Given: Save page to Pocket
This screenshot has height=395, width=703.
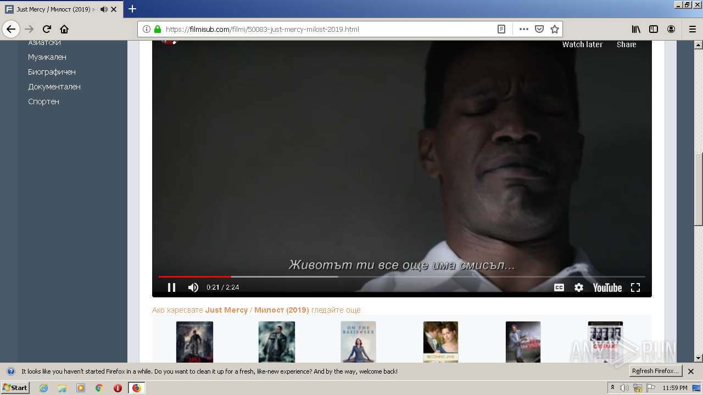Looking at the screenshot, I should [x=539, y=29].
